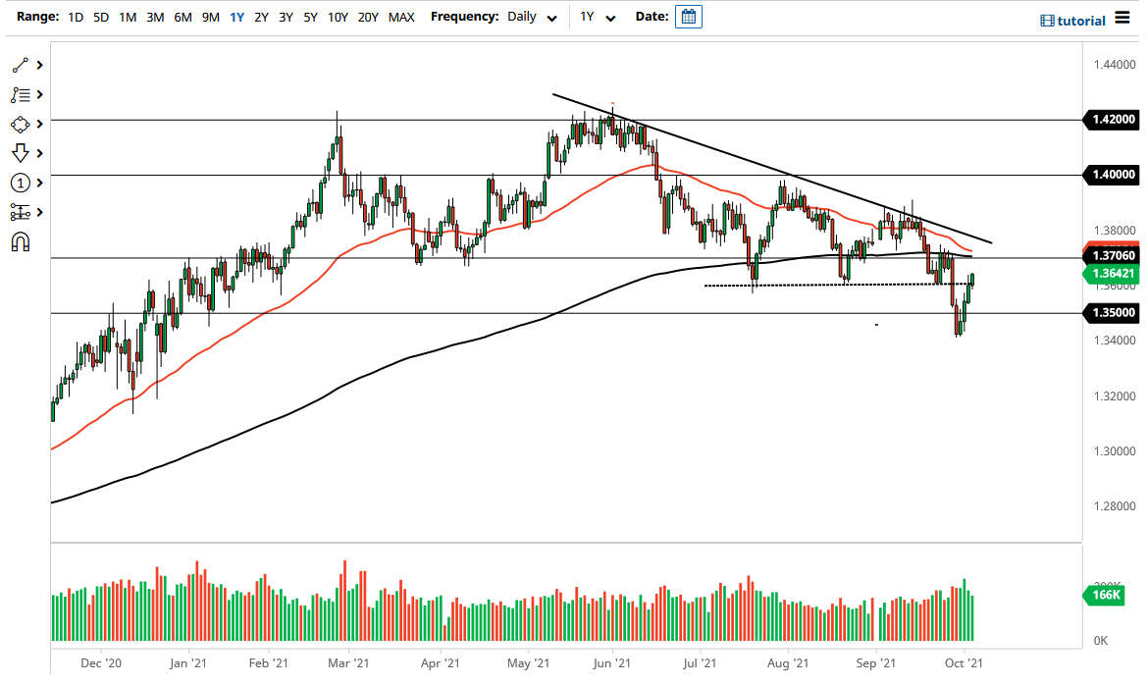Select the trendline drawing tool
Viewport: 1148px width, 685px height.
click(x=19, y=65)
